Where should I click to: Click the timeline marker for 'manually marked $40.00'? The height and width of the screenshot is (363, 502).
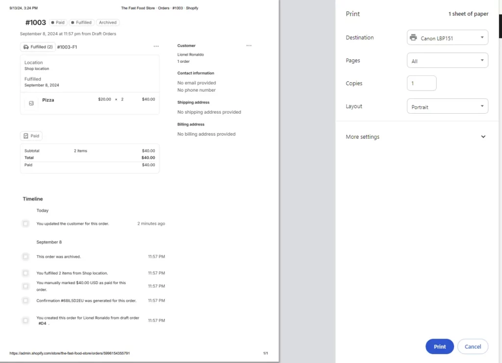coord(25,286)
